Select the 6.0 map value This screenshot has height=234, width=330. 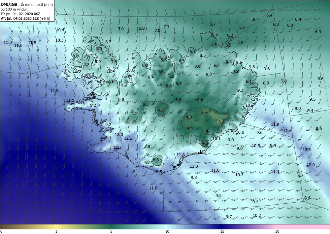tap(236, 72)
